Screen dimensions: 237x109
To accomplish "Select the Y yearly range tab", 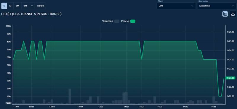I will click(x=32, y=6).
